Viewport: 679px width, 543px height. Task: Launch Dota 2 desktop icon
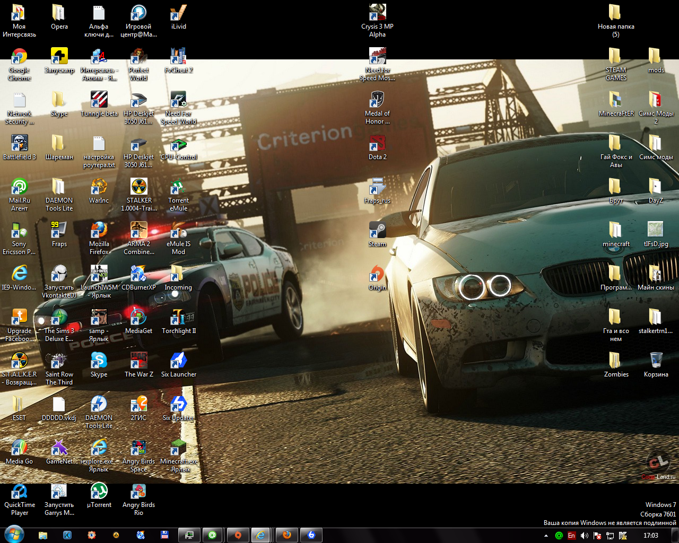pos(378,143)
